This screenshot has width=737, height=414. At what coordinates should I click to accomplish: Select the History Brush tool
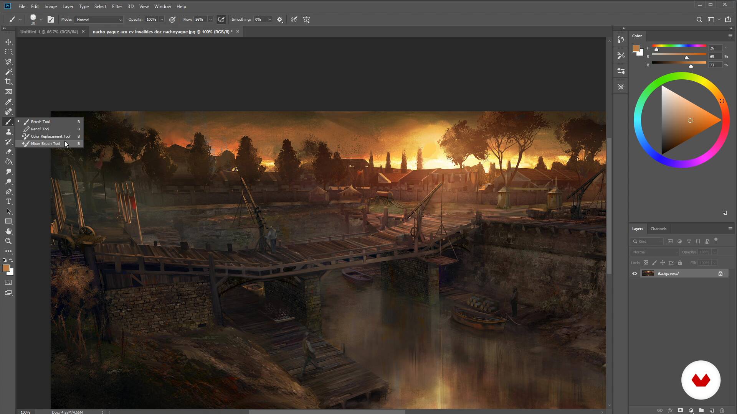click(8, 141)
